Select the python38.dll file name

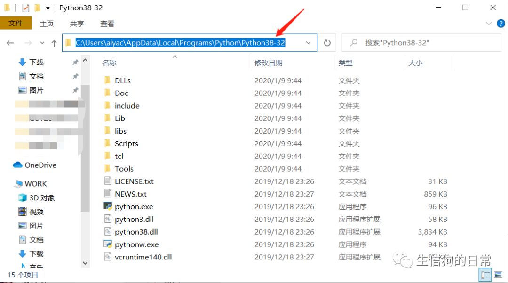136,232
